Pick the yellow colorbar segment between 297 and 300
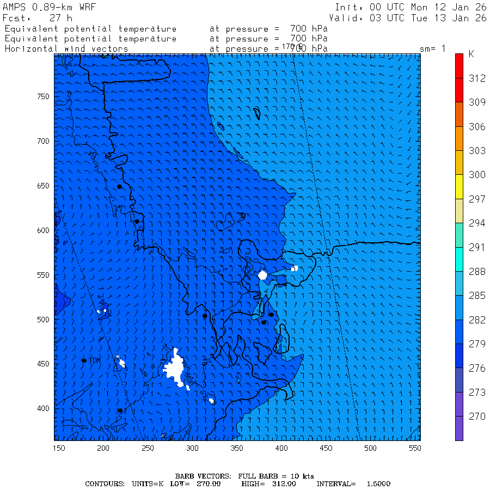 click(x=459, y=187)
